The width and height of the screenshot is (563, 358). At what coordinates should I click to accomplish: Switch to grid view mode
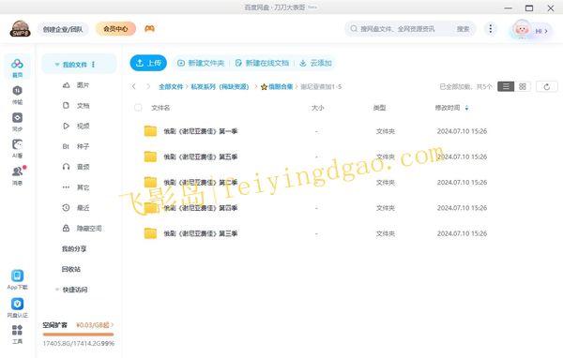523,87
